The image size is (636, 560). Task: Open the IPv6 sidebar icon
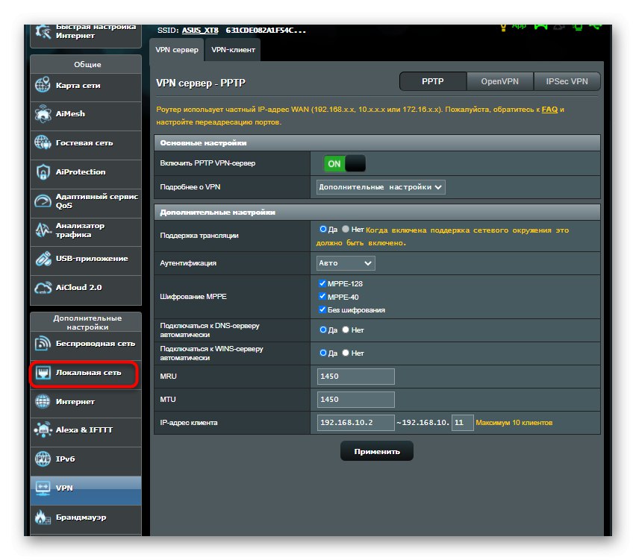tap(43, 459)
